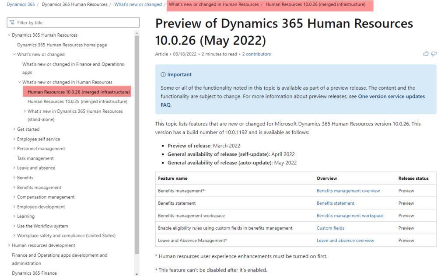The image size is (448, 276).
Task: Expand the Leave and absence section
Action: [14, 168]
